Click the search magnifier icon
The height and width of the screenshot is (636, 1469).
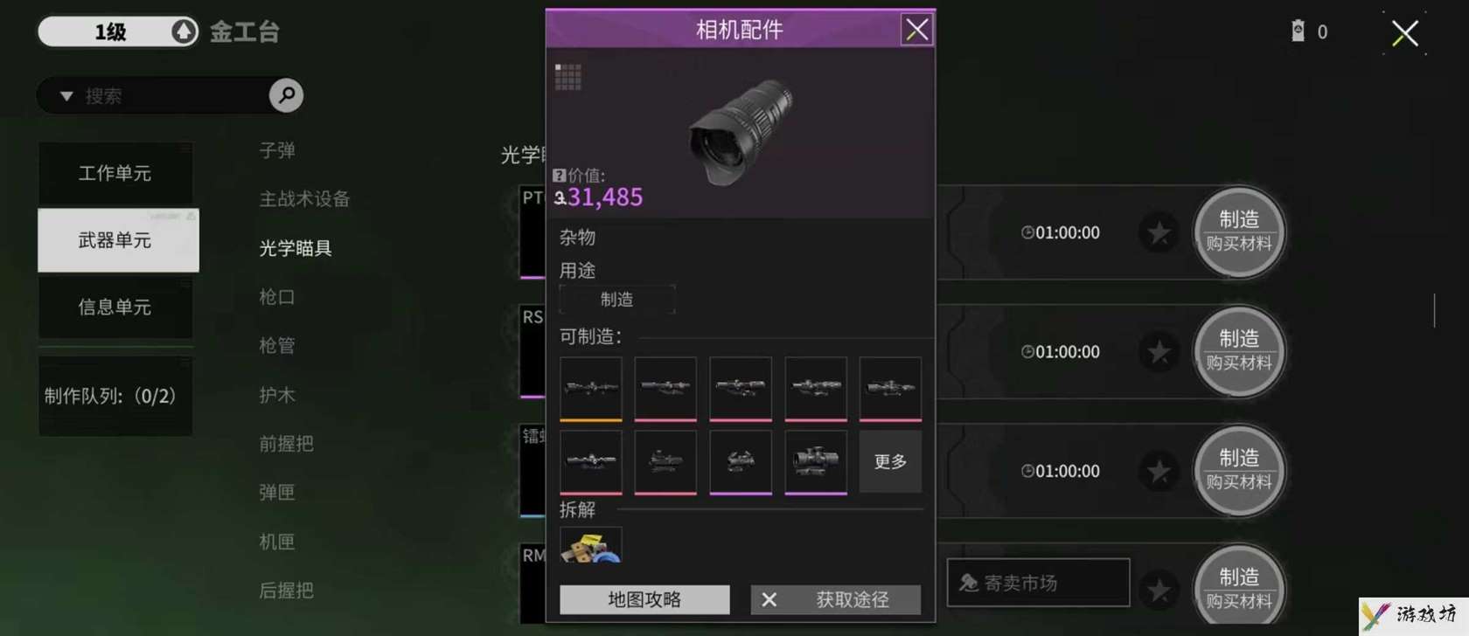(x=286, y=95)
